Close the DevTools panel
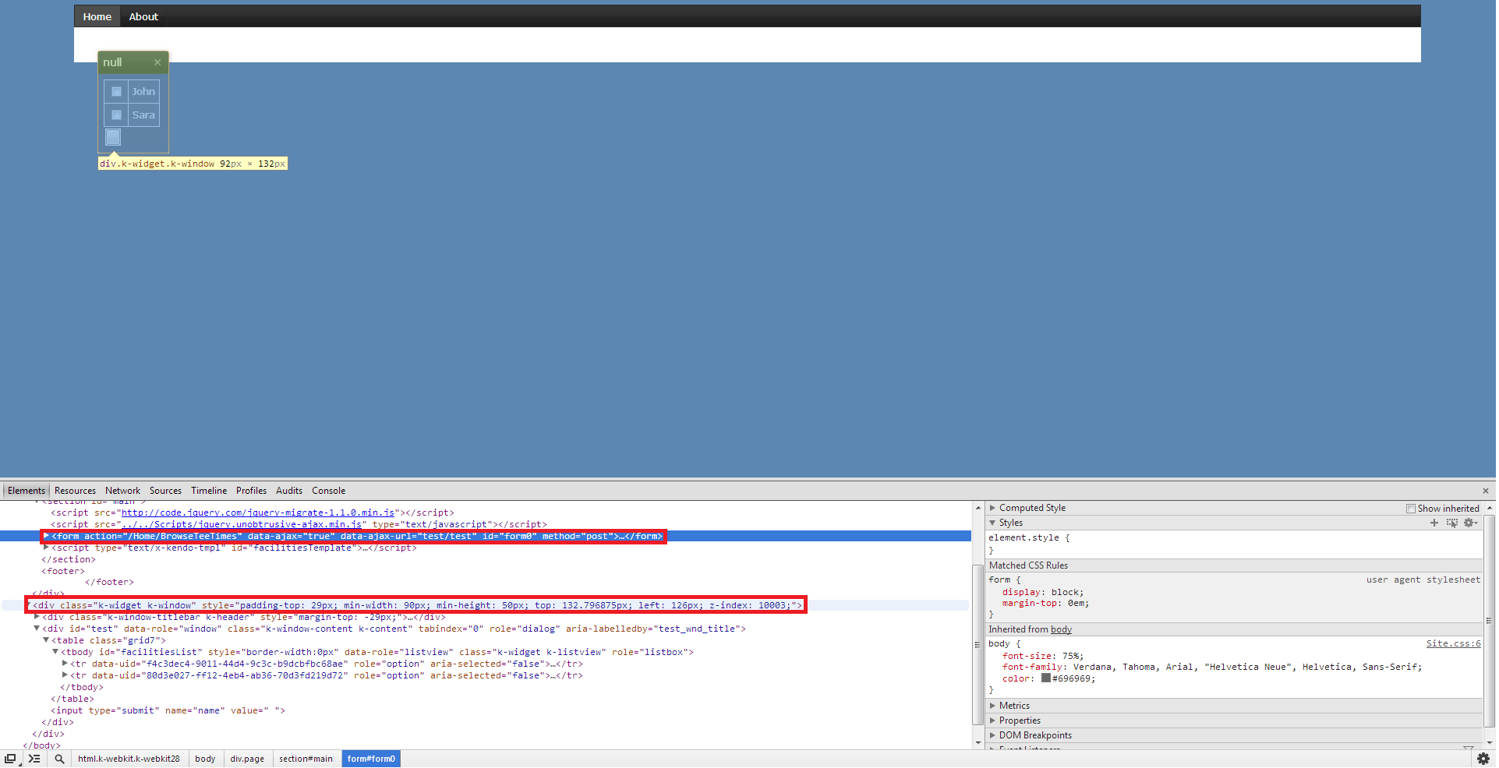Viewport: 1499px width, 768px height. click(x=1486, y=491)
